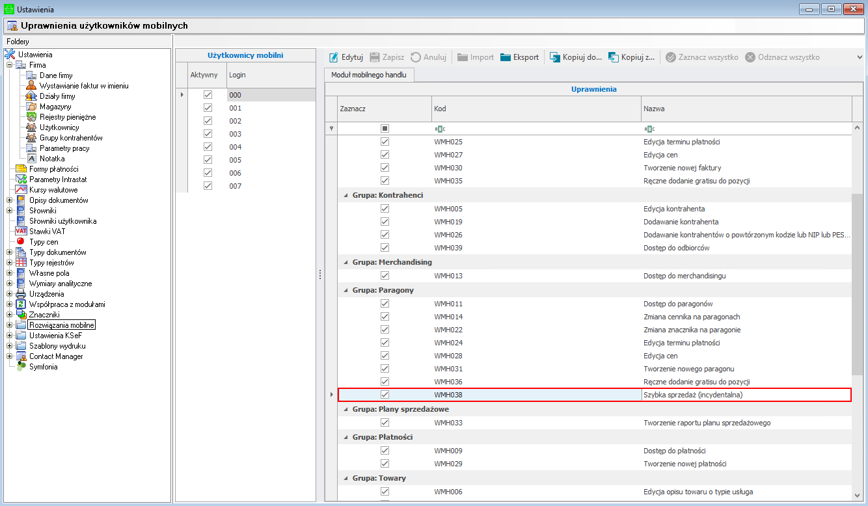Select Symfonia icon in tree
868x506 pixels.
tap(21, 367)
